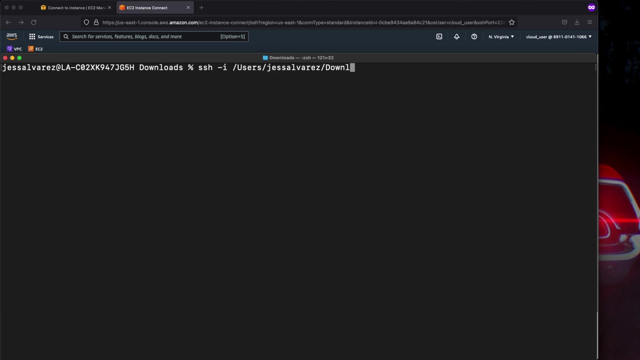Open AWS notifications bell
Viewport: 640px width, 360px height.
click(457, 37)
